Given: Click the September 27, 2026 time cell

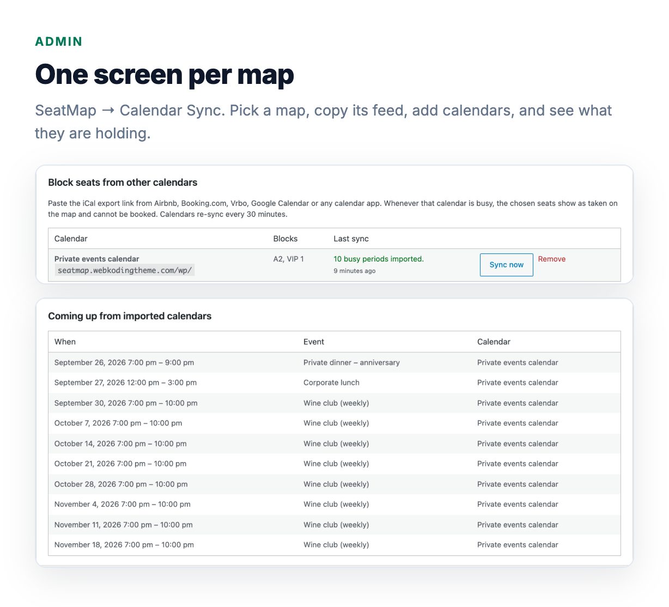Looking at the screenshot, I should tap(125, 383).
